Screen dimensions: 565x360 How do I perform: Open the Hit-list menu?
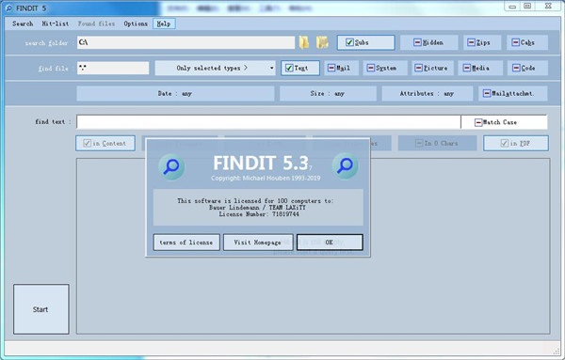click(56, 23)
